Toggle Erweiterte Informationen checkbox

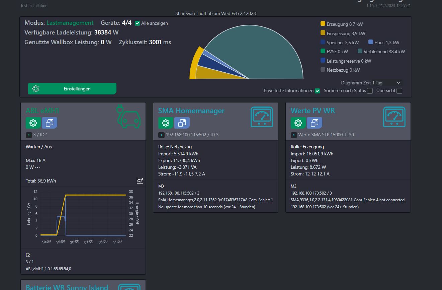[x=318, y=91]
